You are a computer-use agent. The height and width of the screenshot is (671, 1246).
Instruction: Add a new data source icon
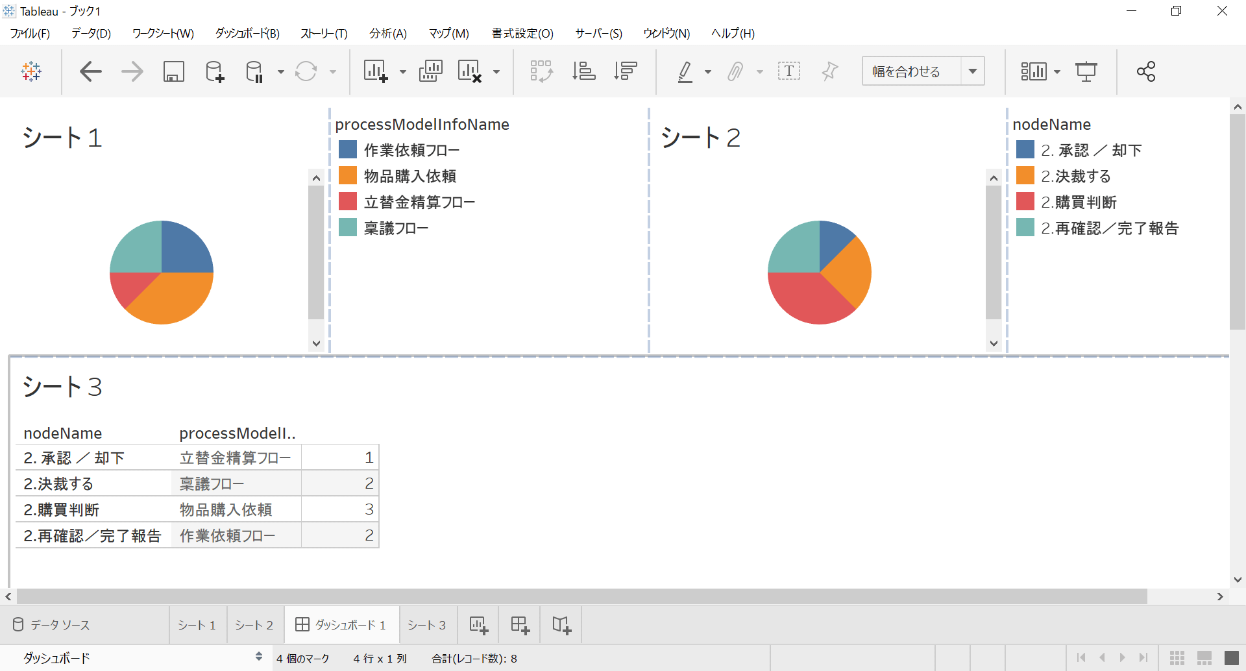coord(215,71)
